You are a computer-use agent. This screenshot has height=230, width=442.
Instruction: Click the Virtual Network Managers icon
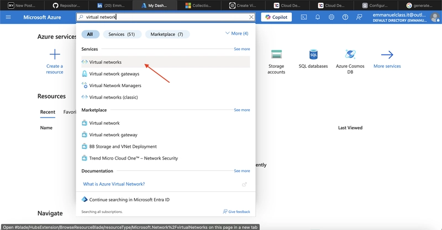pos(85,85)
